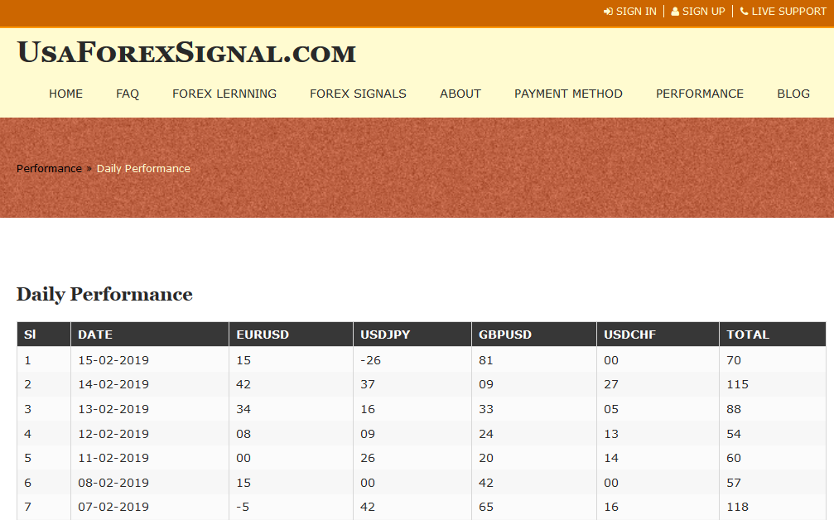Viewport: 834px width, 520px height.
Task: Open the FAQ menu item
Action: click(x=128, y=94)
